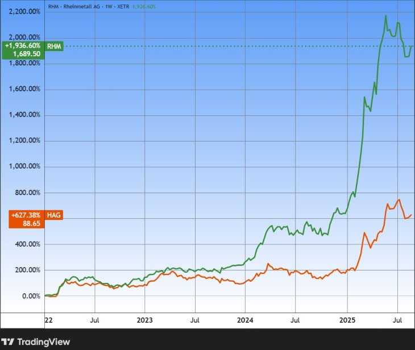Click the 200.00% axis label

(27, 270)
